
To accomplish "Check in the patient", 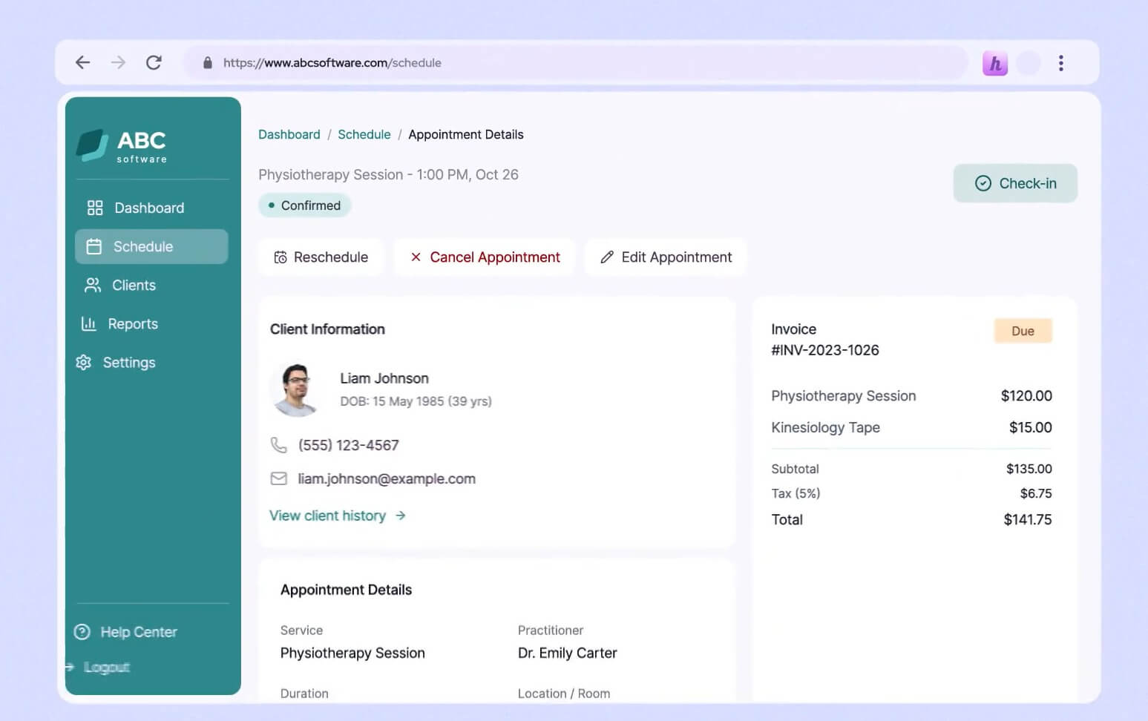I will click(1015, 183).
